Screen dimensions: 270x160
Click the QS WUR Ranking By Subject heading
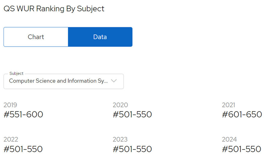click(54, 9)
